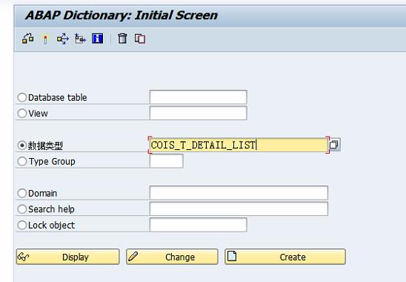Select the Lock object radio button
Image resolution: width=406 pixels, height=282 pixels.
click(22, 225)
